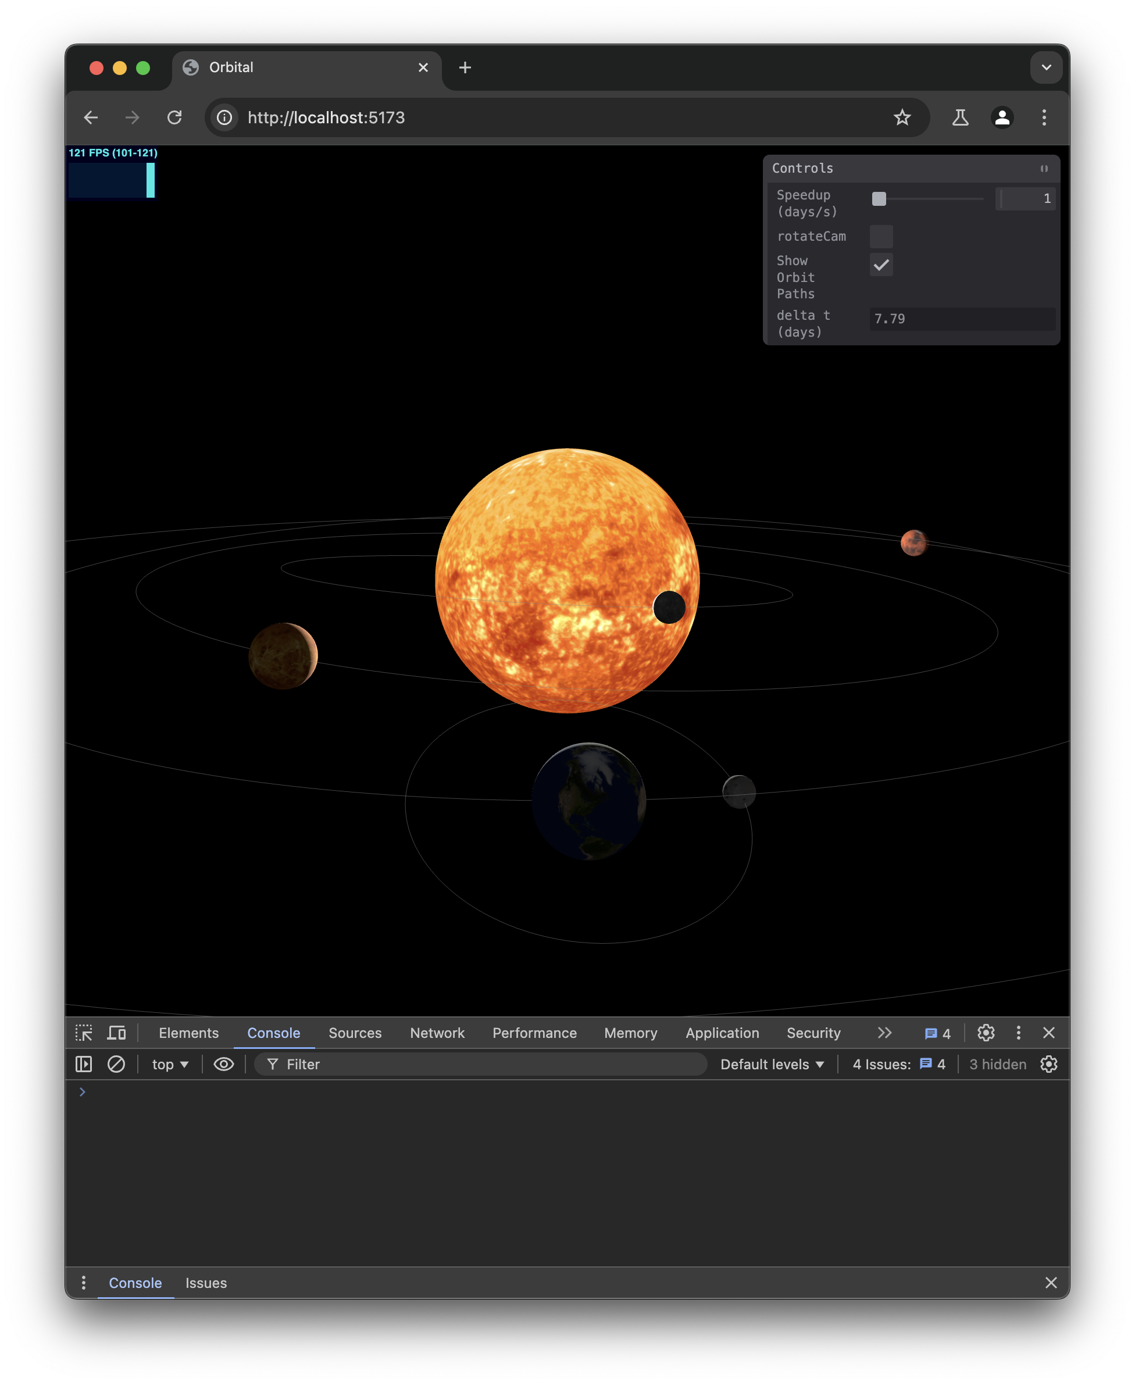The width and height of the screenshot is (1135, 1385).
Task: Close the Orbital tab
Action: pyautogui.click(x=423, y=67)
